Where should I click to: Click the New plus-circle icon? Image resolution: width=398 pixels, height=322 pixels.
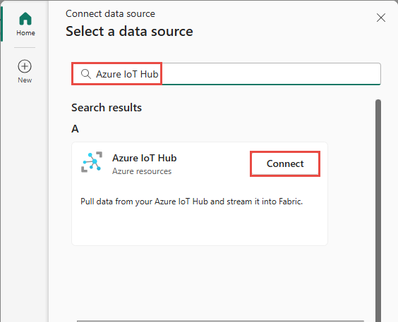pyautogui.click(x=25, y=66)
